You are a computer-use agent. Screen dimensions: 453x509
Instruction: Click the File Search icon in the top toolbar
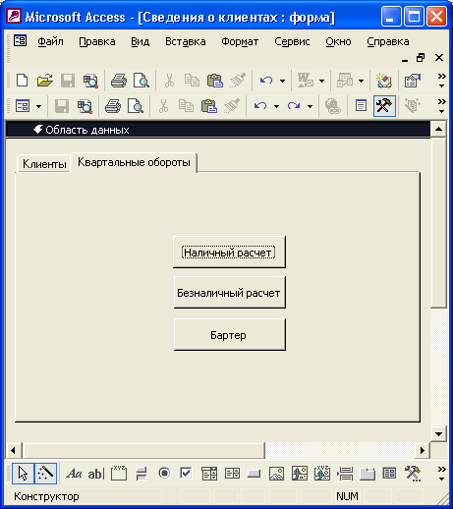90,81
